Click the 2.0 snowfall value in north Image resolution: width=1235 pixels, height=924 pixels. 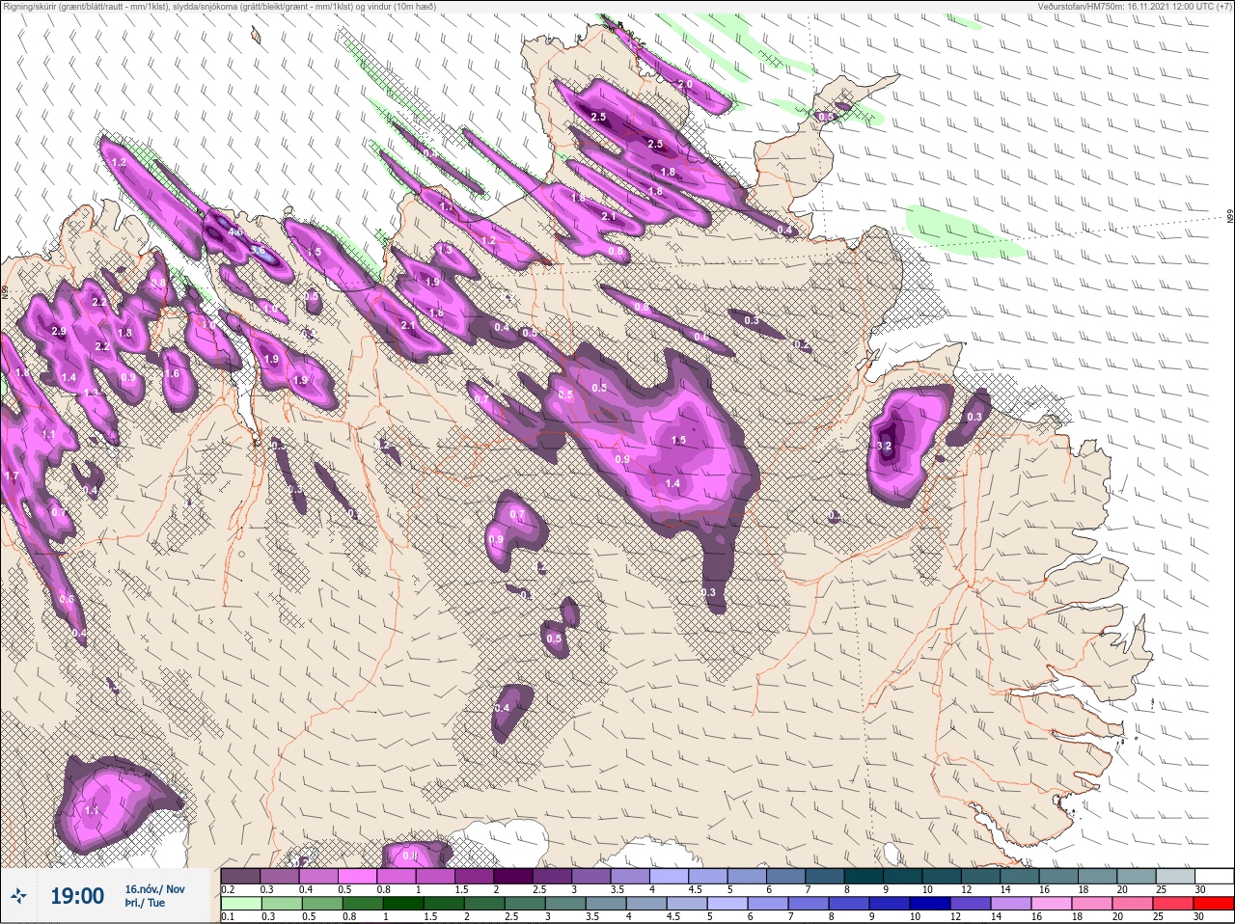coord(685,85)
